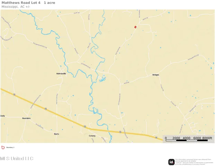The image size is (215, 166).
Task: Click the Barto place label
Action: click(57, 133)
